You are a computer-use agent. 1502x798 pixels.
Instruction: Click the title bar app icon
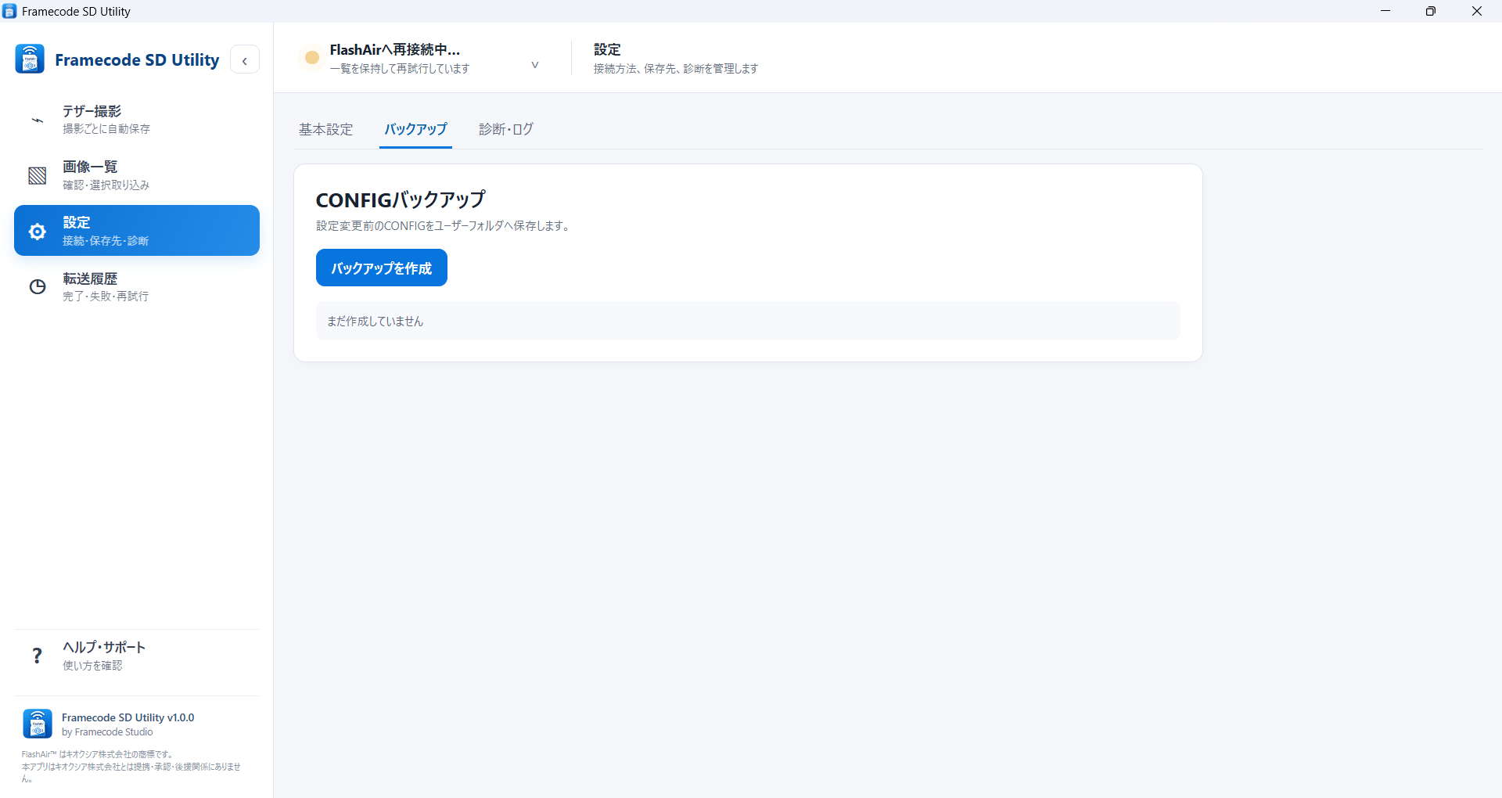[9, 11]
